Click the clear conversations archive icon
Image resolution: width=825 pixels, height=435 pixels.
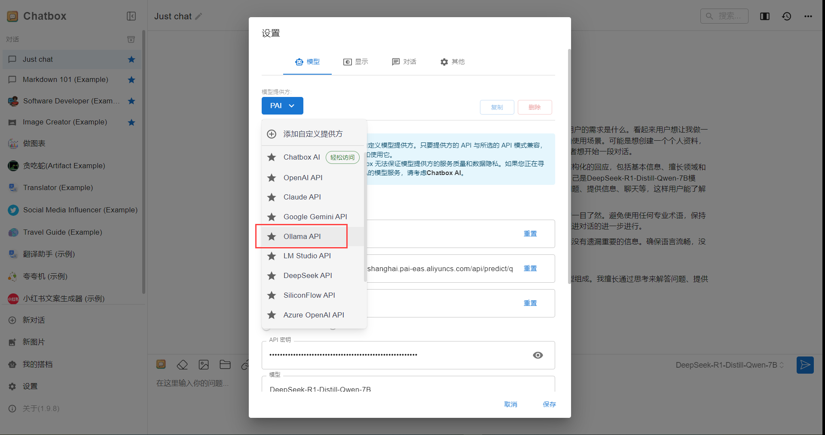tap(131, 39)
